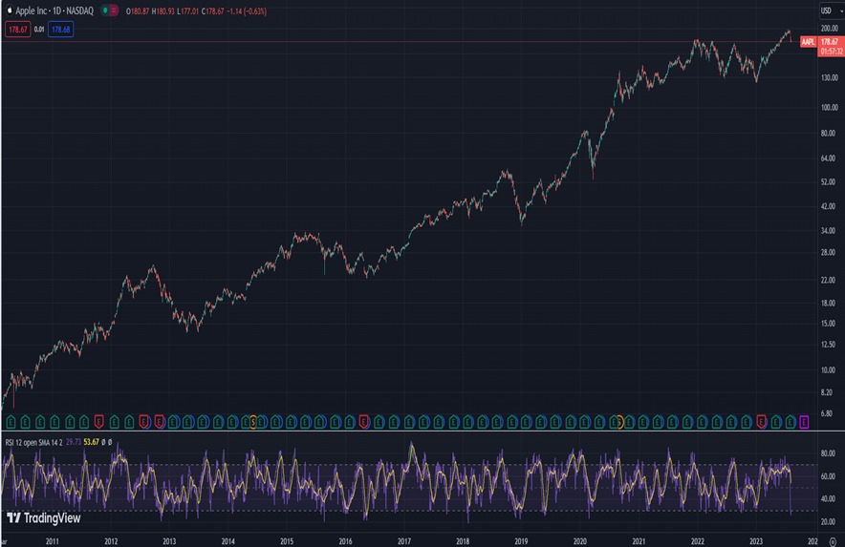Screen dimensions: 845x547
Task: Click the RSI 12 open SMA 14 2 legend
Action: (x=34, y=442)
